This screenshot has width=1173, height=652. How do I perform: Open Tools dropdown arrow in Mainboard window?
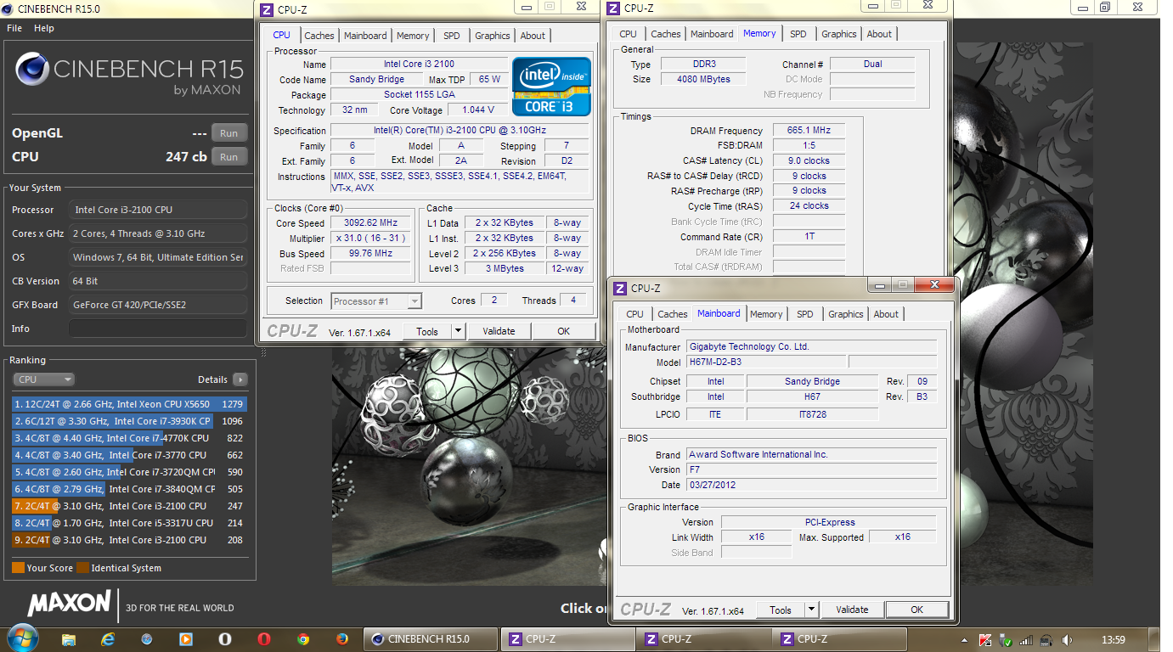point(811,610)
